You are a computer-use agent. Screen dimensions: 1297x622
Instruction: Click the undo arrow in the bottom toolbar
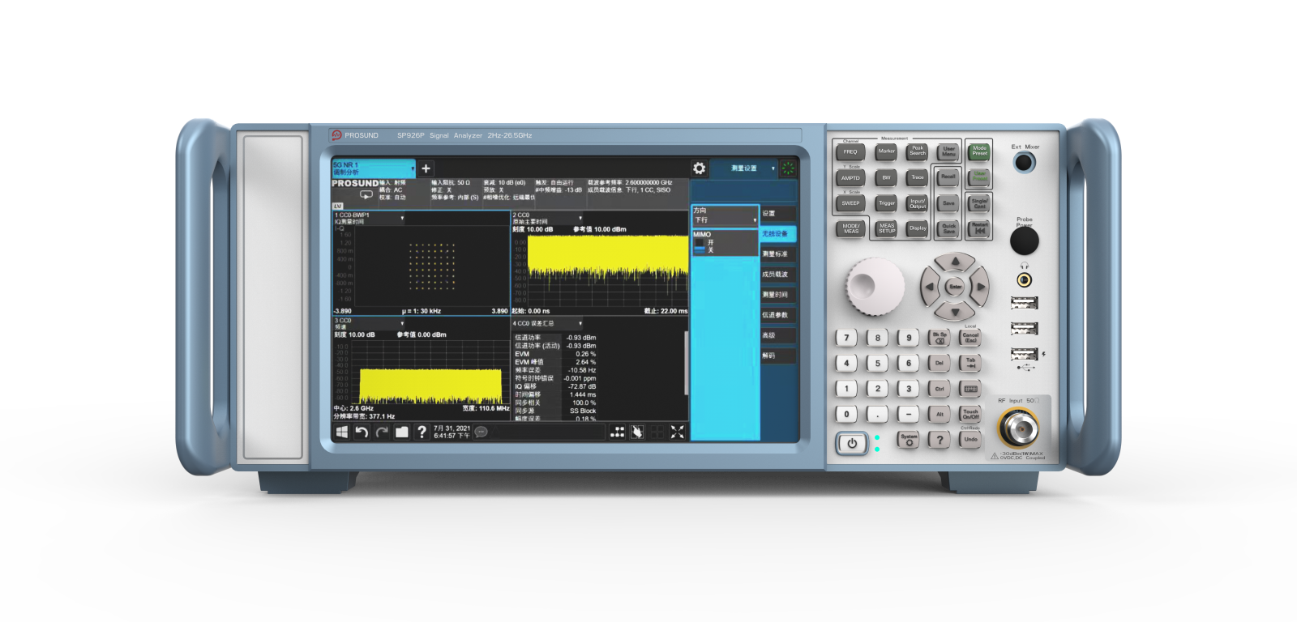[362, 432]
